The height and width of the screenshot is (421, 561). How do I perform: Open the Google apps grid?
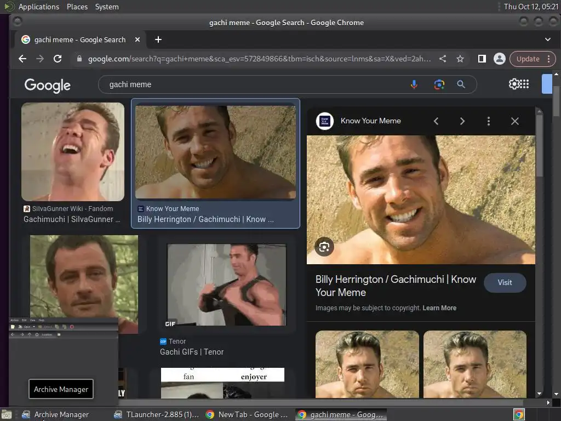[x=524, y=84]
